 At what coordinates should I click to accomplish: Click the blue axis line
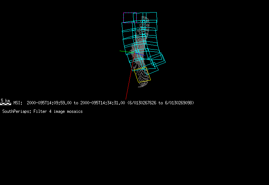point(140,54)
